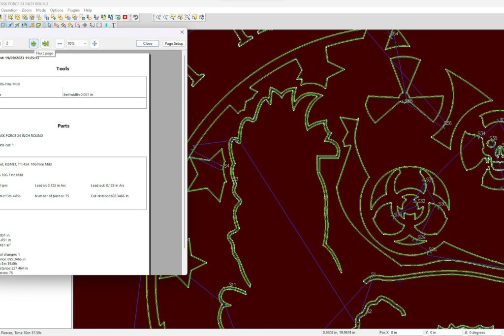Open the Operation menu
Image resolution: width=504 pixels, height=336 pixels.
[9, 10]
